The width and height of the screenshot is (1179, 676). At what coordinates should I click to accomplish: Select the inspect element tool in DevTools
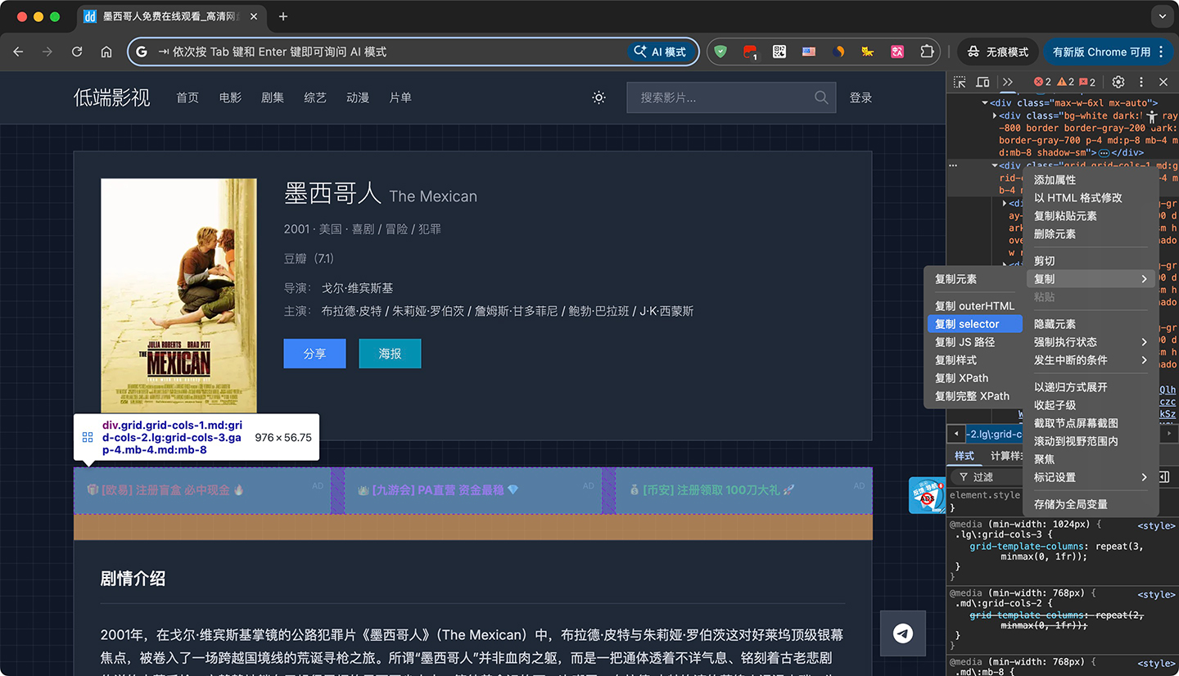(959, 82)
